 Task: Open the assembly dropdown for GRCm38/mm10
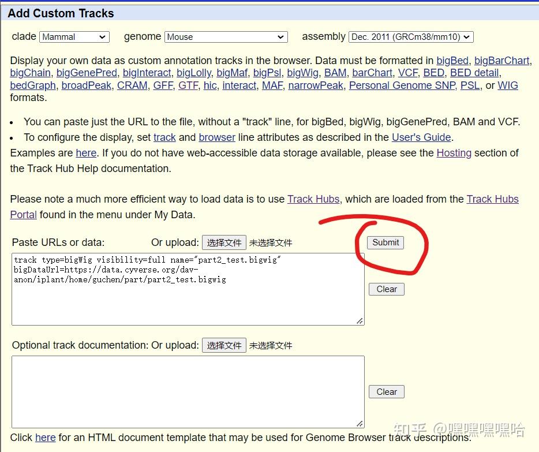tap(411, 36)
